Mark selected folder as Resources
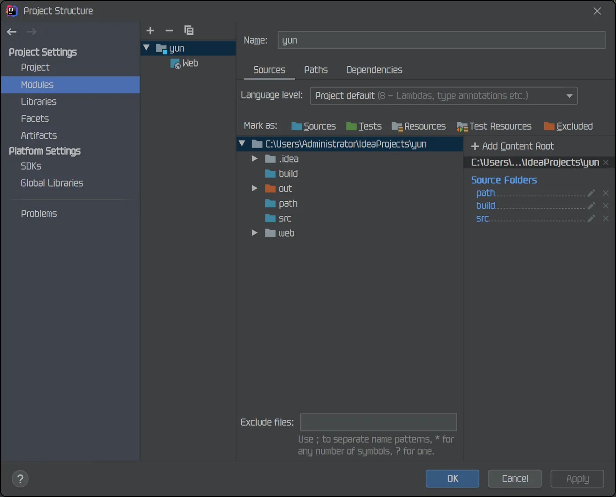The height and width of the screenshot is (497, 616). [x=419, y=127]
